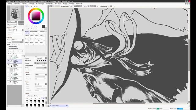Open the Выделение menu

(40, 4)
